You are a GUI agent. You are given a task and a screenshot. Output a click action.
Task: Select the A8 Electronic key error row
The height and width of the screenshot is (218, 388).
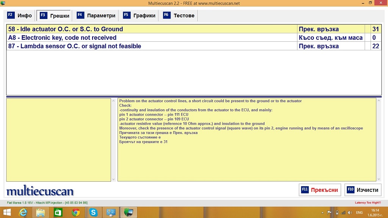(152, 38)
